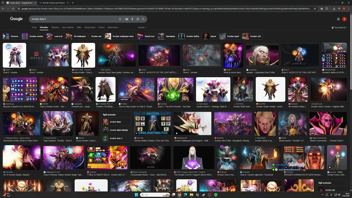Open the Dota Coach strategy image
The height and width of the screenshot is (198, 352).
213,89
